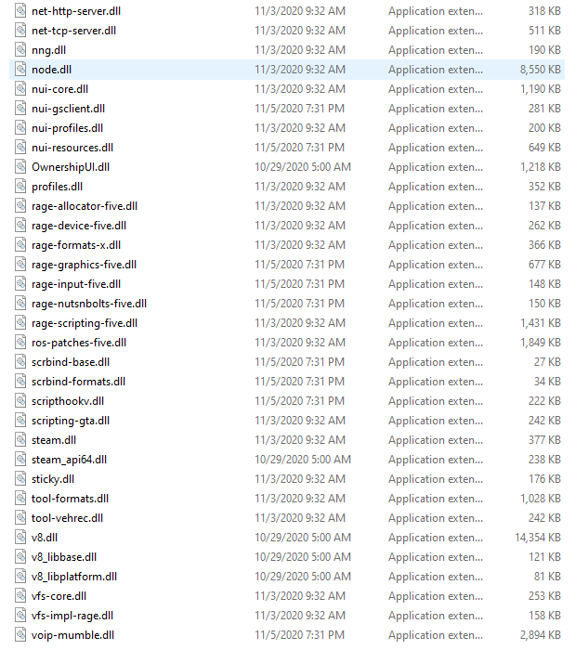Click the steam.dll file icon
Image resolution: width=575 pixels, height=650 pixels.
[20, 439]
